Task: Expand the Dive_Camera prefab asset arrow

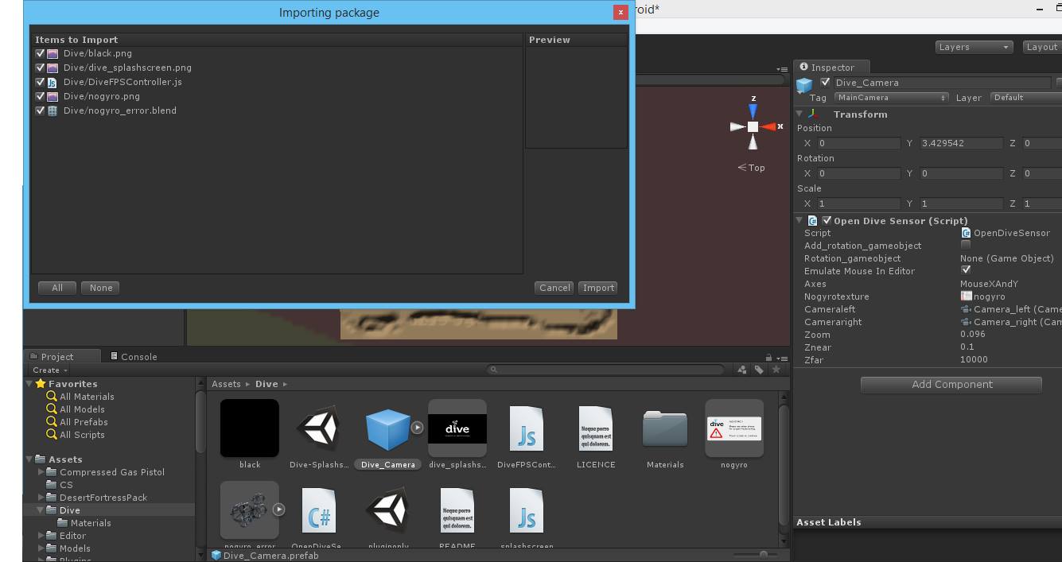Action: 417,428
